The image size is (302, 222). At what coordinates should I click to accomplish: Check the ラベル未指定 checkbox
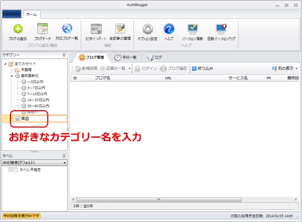click(10, 169)
